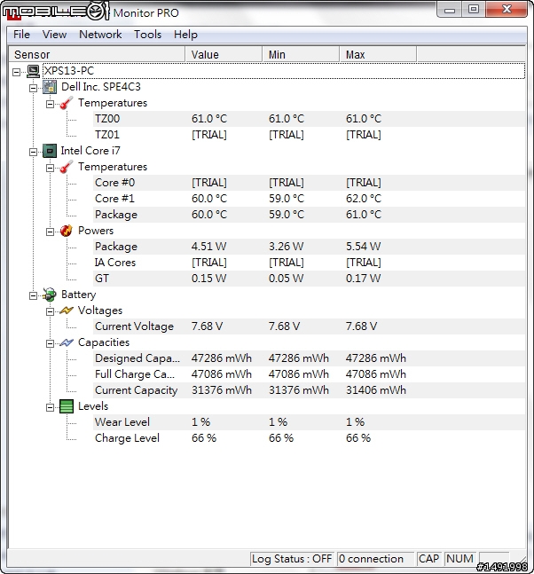Select the Designed Capa... row
This screenshot has height=574, width=534.
coord(310,358)
